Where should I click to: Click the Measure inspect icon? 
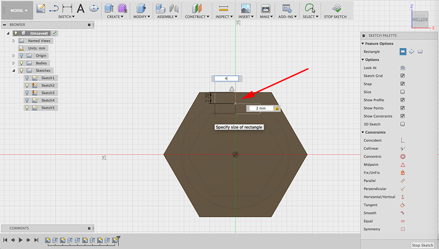click(x=224, y=8)
